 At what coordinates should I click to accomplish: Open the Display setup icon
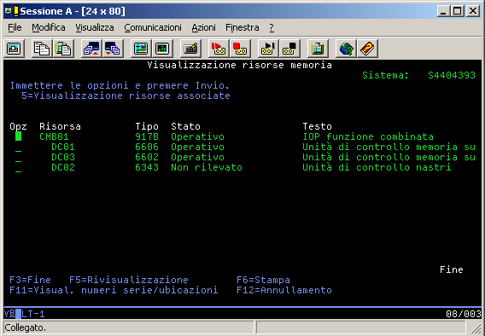141,49
